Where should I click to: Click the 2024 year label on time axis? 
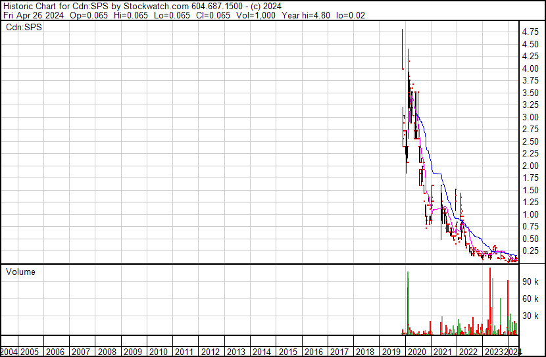(514, 351)
